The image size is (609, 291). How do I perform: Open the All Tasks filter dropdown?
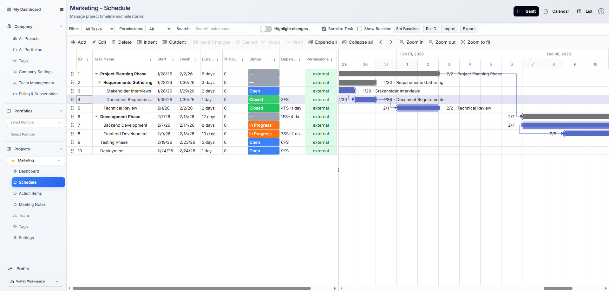98,28
